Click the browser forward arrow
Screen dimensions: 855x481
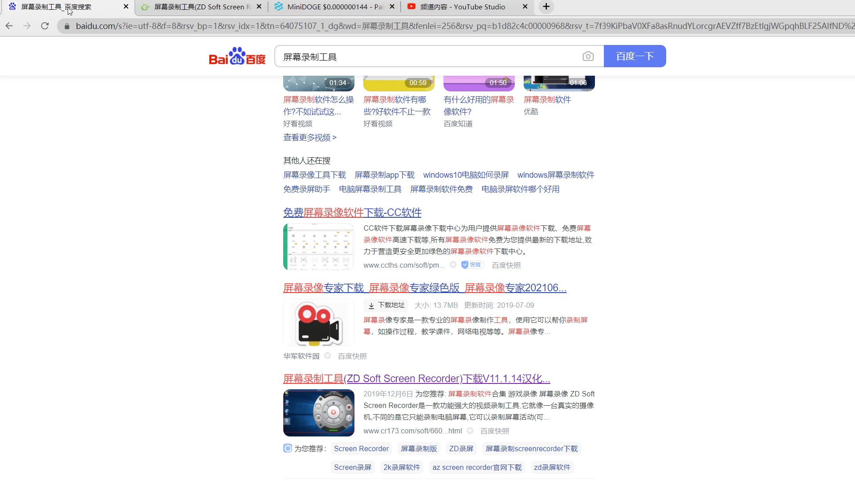[27, 26]
